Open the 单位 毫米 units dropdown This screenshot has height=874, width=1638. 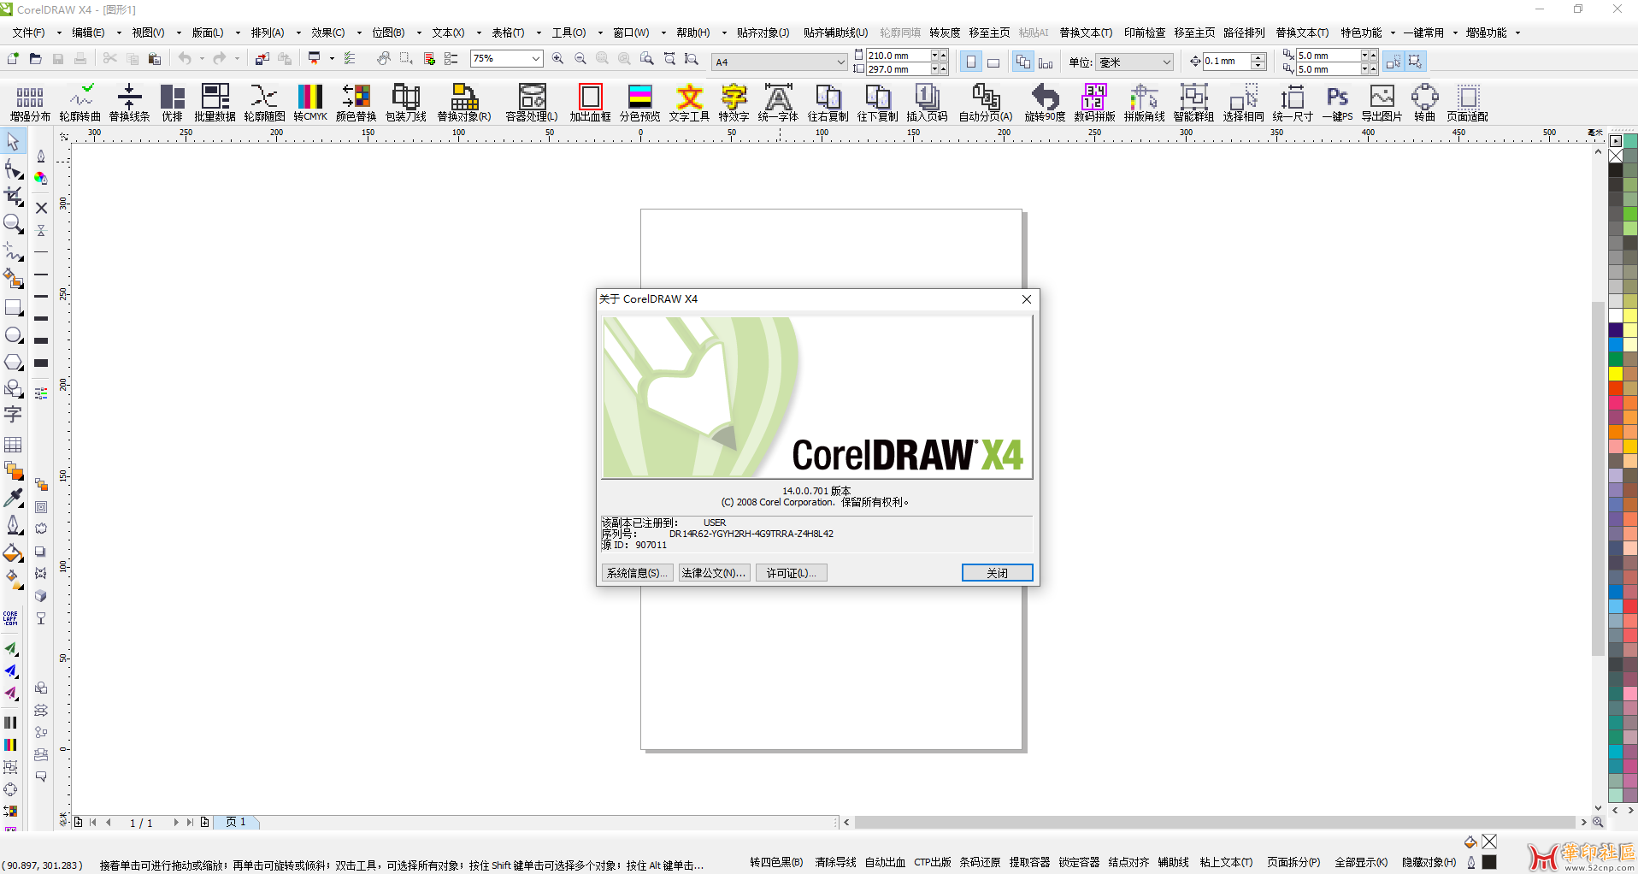click(1166, 62)
